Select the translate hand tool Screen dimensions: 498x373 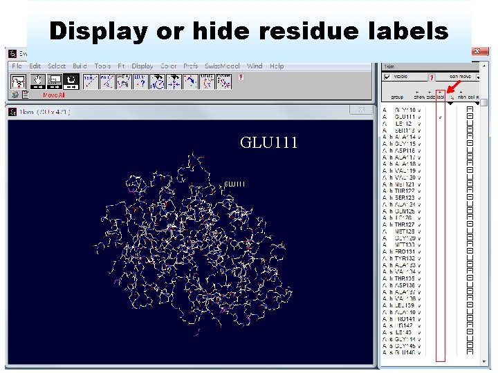[x=38, y=82]
